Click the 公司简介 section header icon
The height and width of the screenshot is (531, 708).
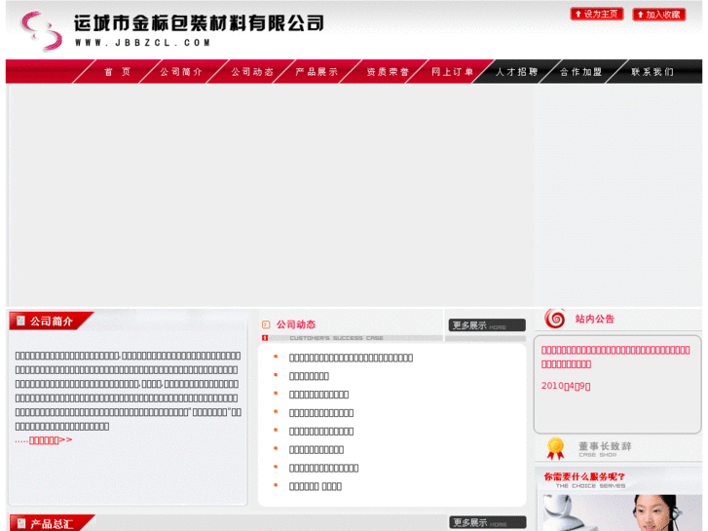click(20, 321)
